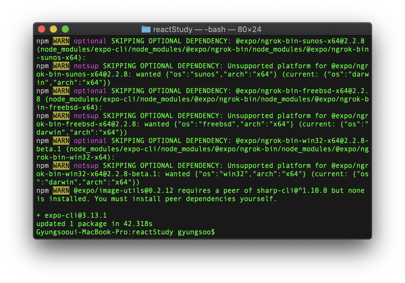Click the text '+ expo-cli@3.13.1'

[72, 215]
